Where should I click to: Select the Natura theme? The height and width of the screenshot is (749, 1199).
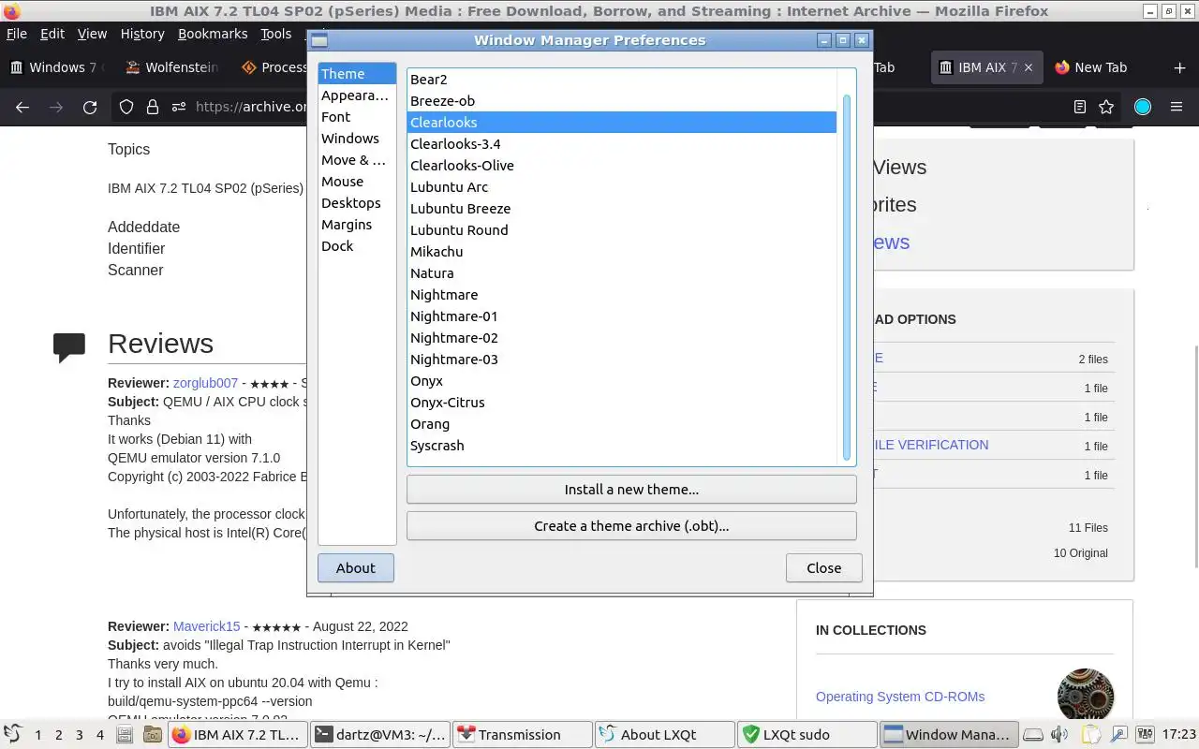click(622, 273)
